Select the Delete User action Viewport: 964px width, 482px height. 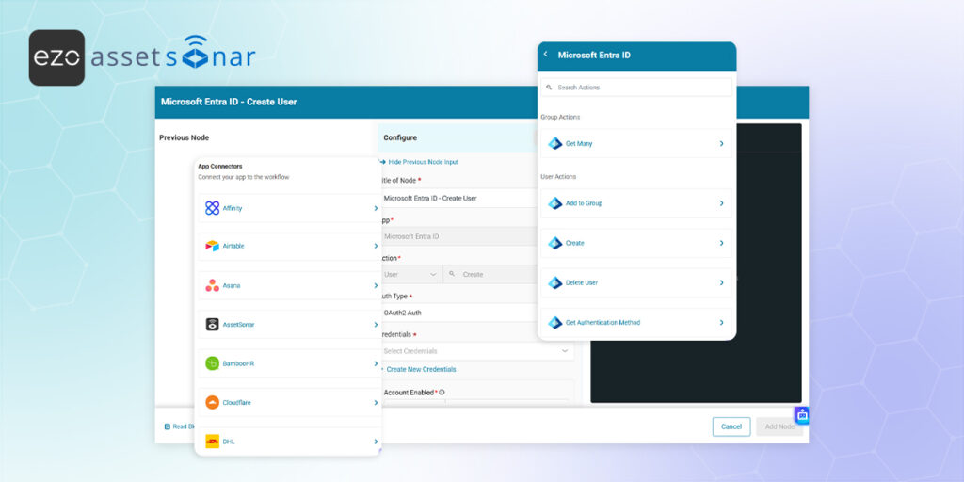[636, 282]
